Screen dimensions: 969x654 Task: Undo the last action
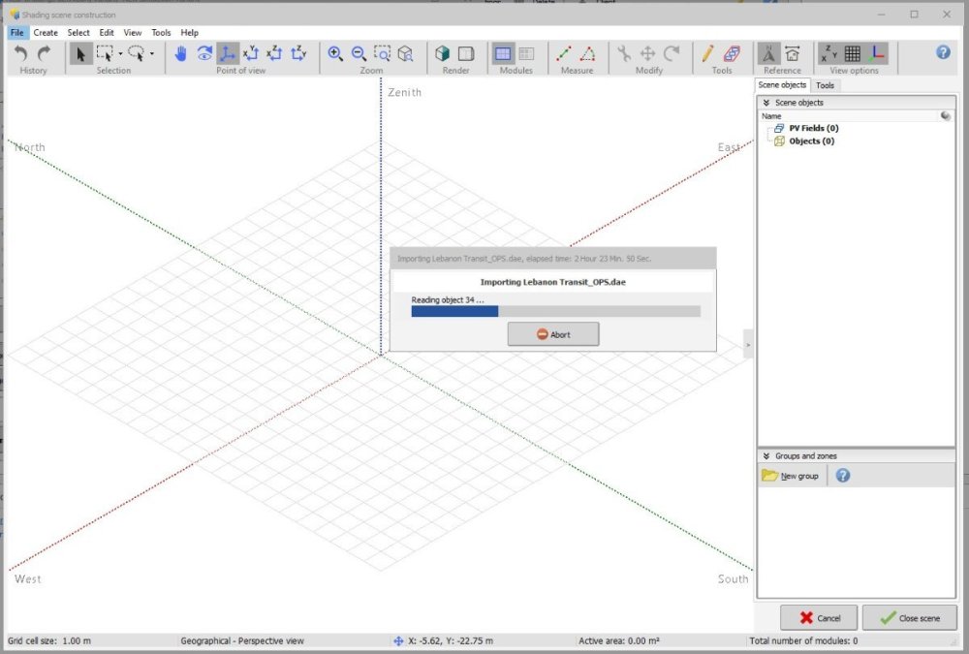(19, 54)
